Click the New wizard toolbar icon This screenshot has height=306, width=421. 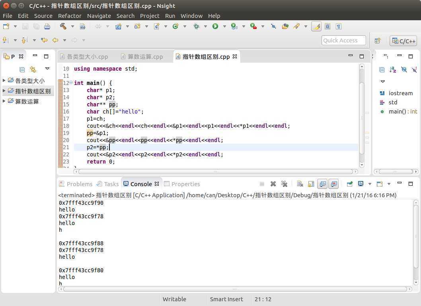click(x=6, y=26)
